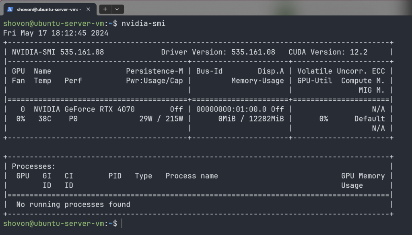Open a new terminal tab with plus button
The width and height of the screenshot is (412, 235).
point(105,9)
